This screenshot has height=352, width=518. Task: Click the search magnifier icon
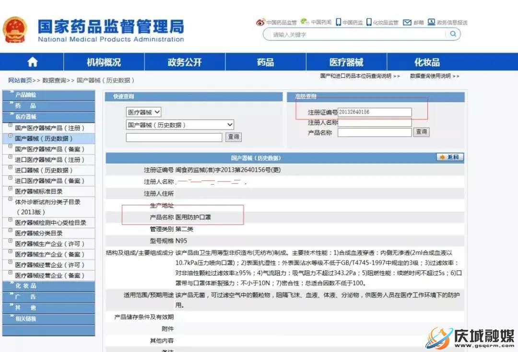pyautogui.click(x=452, y=34)
